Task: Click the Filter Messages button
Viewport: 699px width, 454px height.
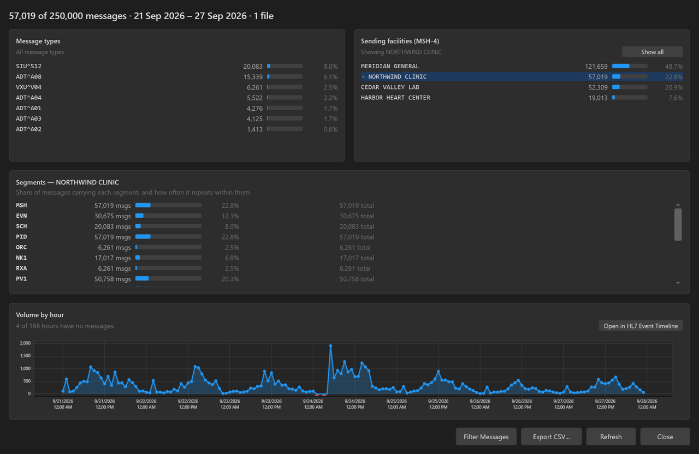Action: click(x=486, y=437)
